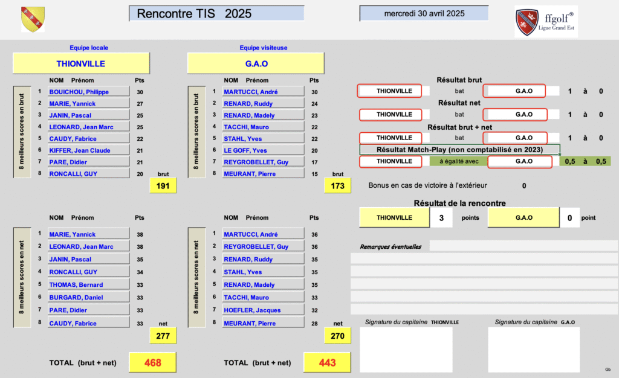This screenshot has width=619, height=378.
Task: Click the G.A.O captain signature box
Action: [x=534, y=350]
